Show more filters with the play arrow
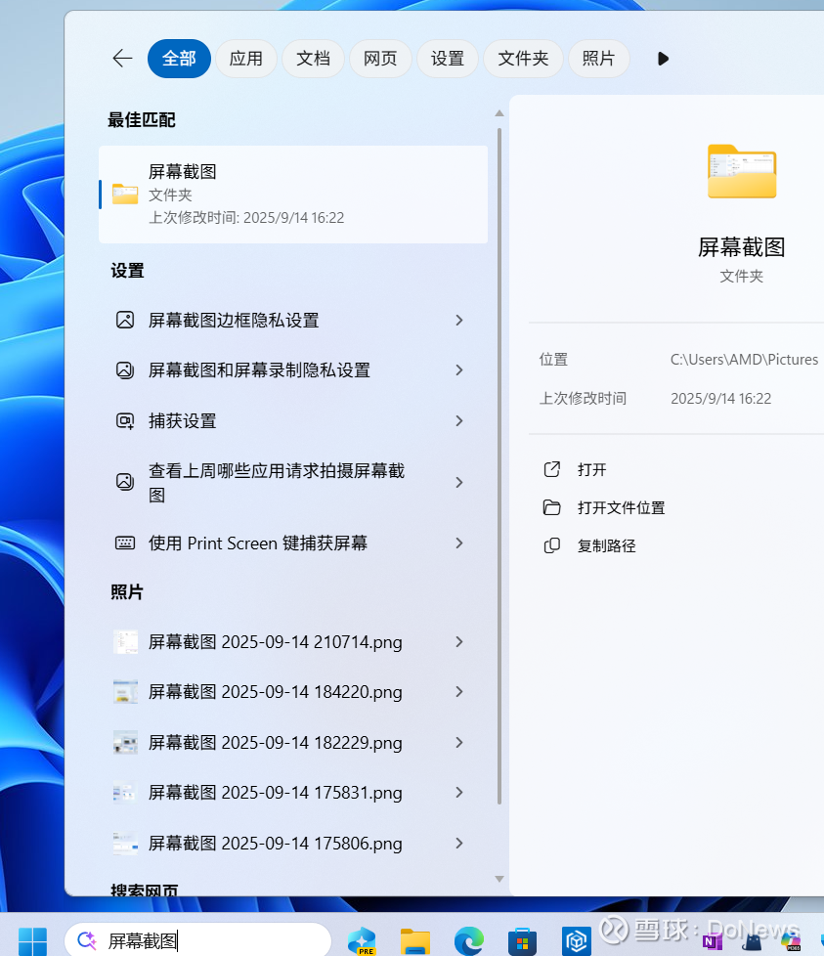824x956 pixels. [663, 59]
